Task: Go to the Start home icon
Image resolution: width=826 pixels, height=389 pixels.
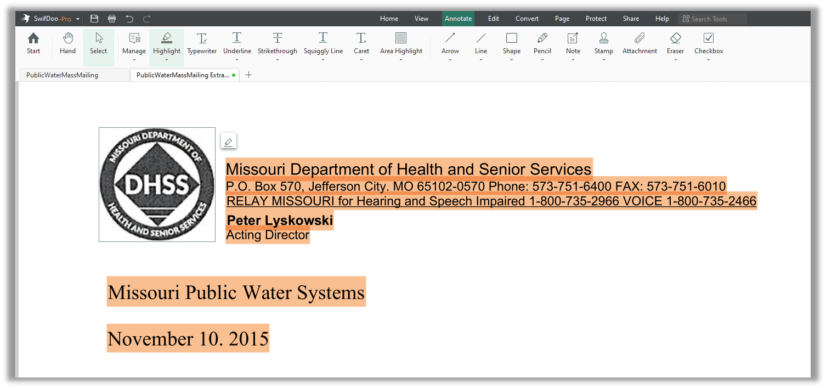Action: 33,38
